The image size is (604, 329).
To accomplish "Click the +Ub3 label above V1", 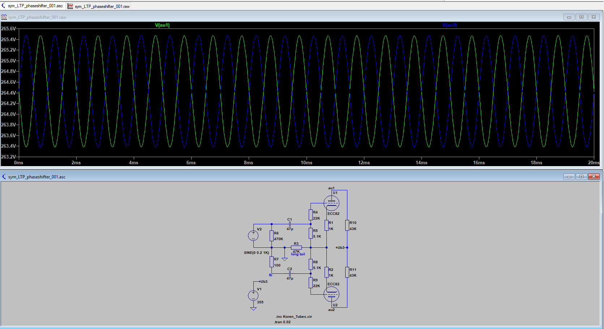I will click(x=263, y=282).
